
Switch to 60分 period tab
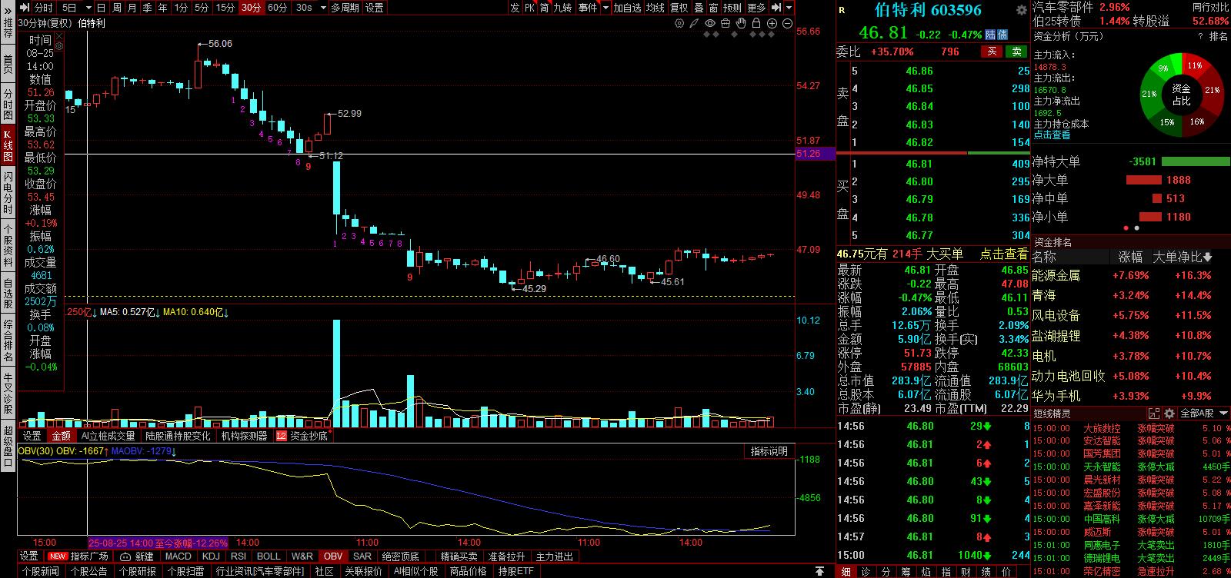277,8
